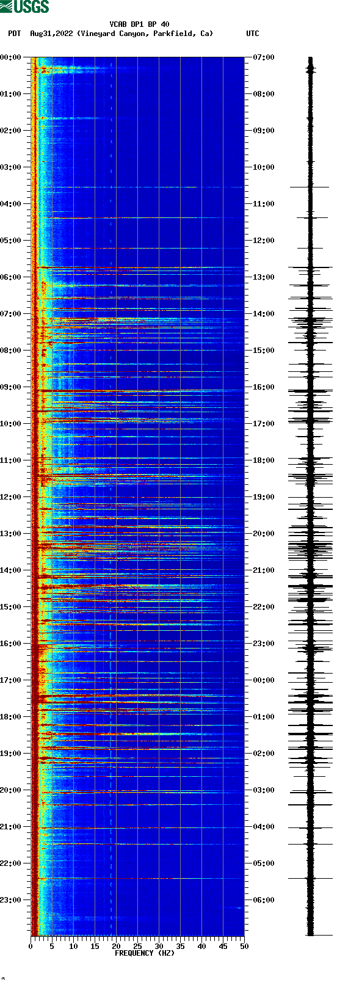
Task: Click the UTC time label '01:00'
Action: click(264, 717)
